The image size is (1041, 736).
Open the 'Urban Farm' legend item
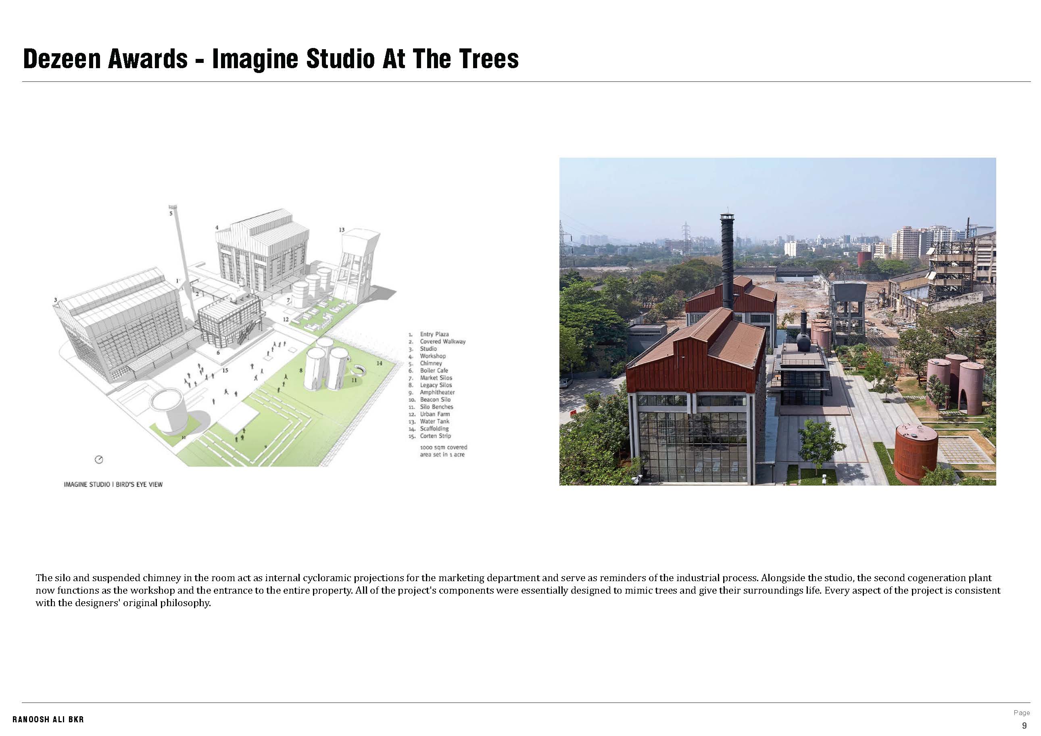436,415
